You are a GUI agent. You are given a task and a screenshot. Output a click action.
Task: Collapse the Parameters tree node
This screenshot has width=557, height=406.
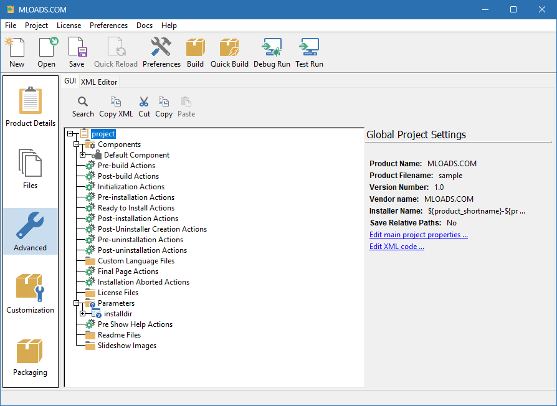(x=77, y=303)
